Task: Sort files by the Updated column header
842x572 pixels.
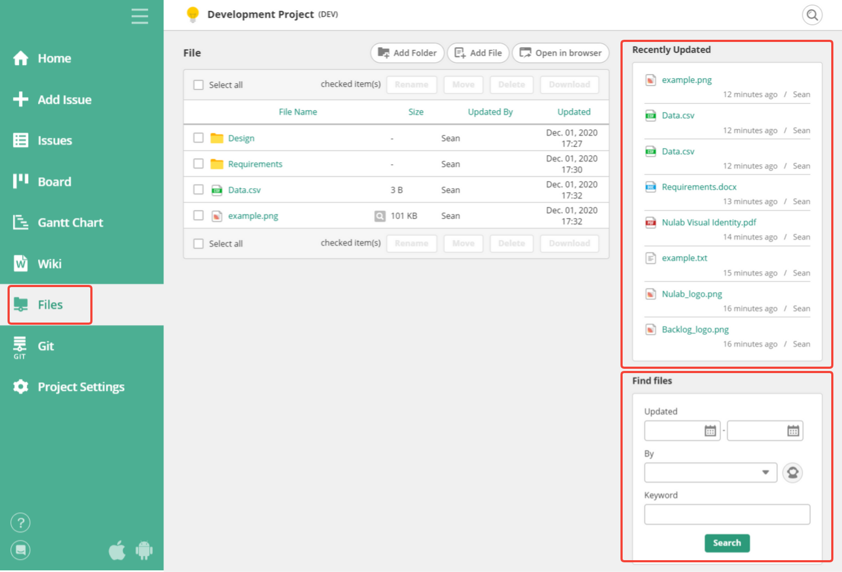Action: tap(574, 112)
